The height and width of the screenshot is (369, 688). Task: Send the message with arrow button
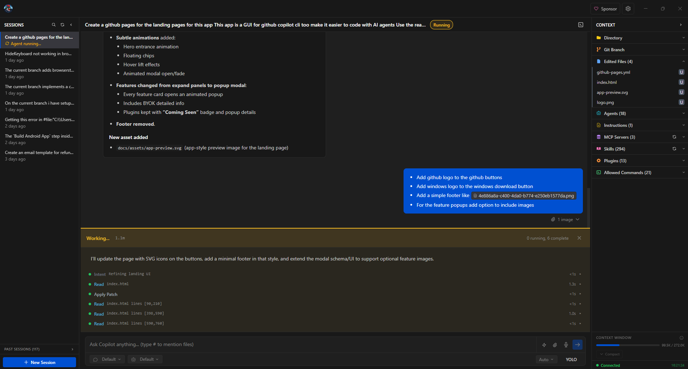578,345
